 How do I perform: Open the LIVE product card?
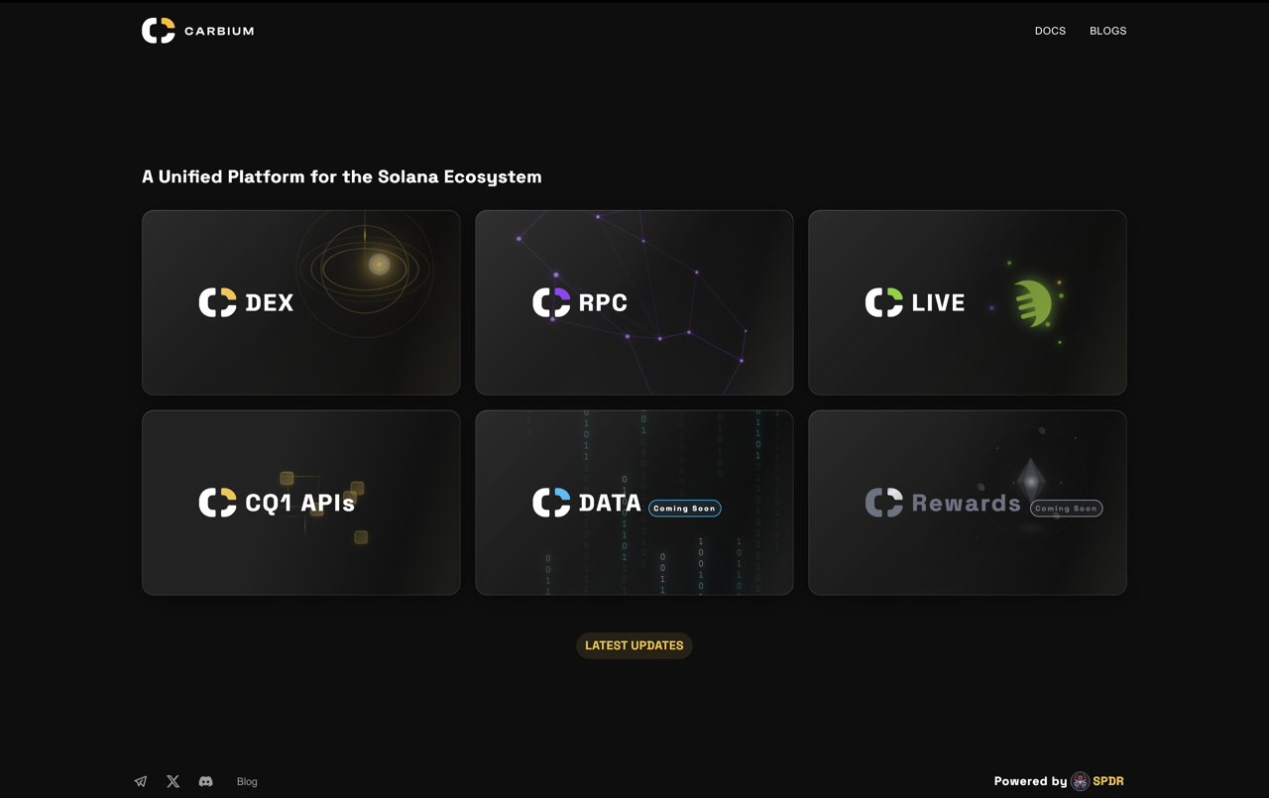[x=968, y=302]
